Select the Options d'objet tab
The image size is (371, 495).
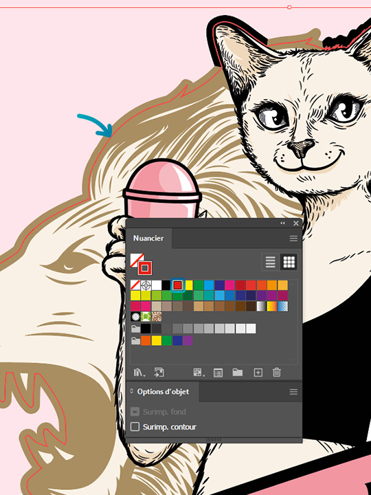(163, 392)
